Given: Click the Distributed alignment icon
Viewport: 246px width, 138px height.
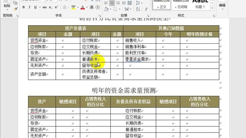Looking at the screenshot, I should tap(130, 3).
